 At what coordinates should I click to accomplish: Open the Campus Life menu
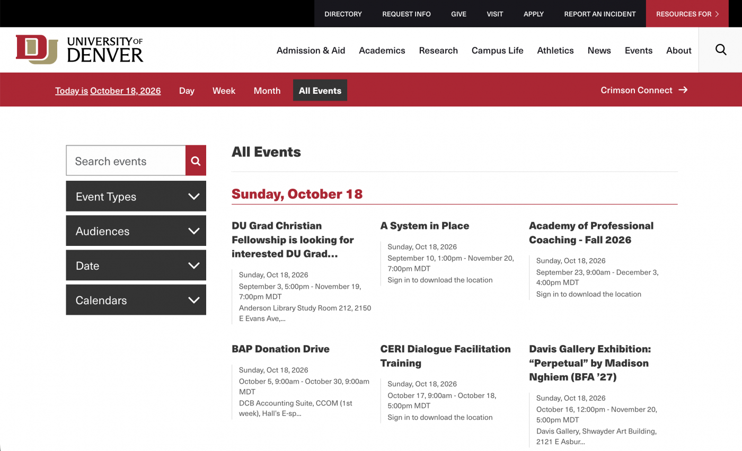click(497, 50)
